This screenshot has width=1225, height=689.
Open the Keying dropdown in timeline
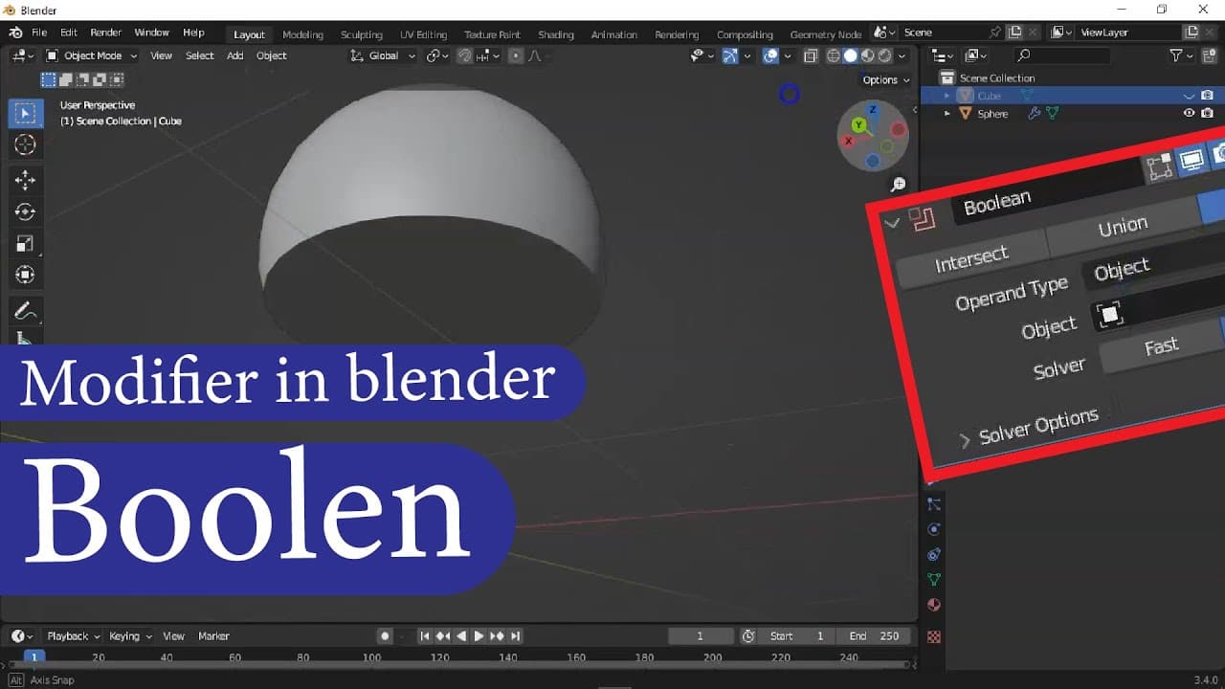point(130,636)
